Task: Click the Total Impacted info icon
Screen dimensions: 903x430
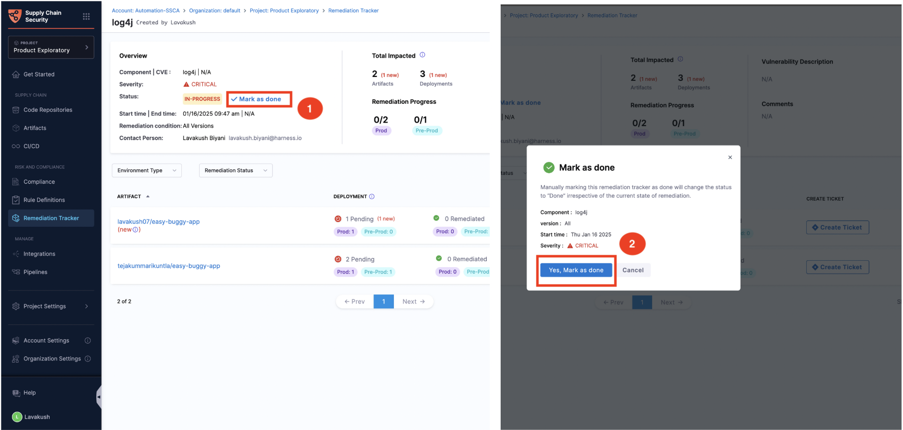Action: click(x=422, y=55)
